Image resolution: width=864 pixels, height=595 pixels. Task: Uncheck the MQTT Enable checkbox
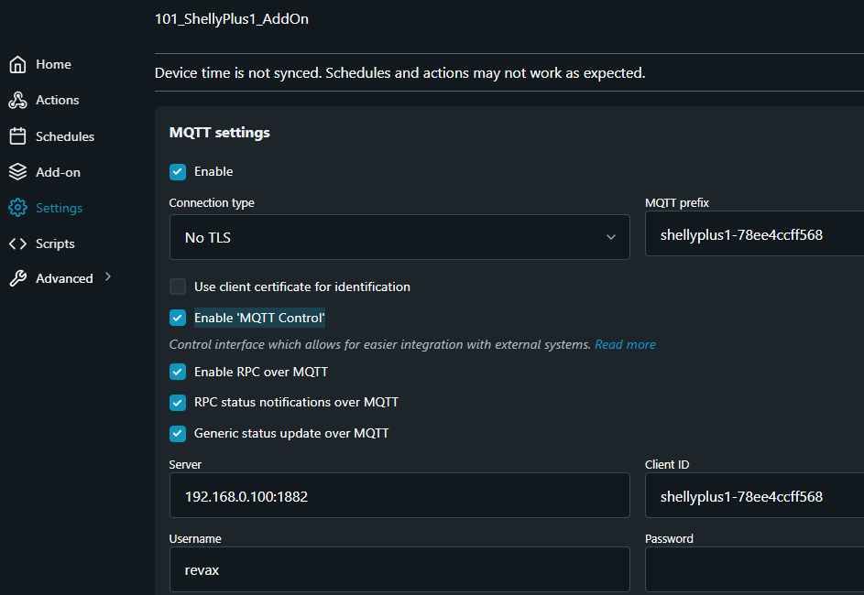pos(178,172)
